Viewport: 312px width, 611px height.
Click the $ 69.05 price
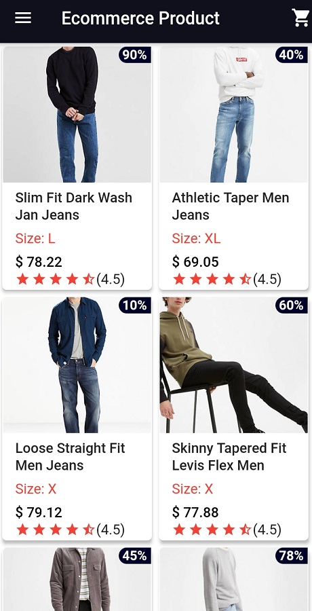(x=195, y=262)
